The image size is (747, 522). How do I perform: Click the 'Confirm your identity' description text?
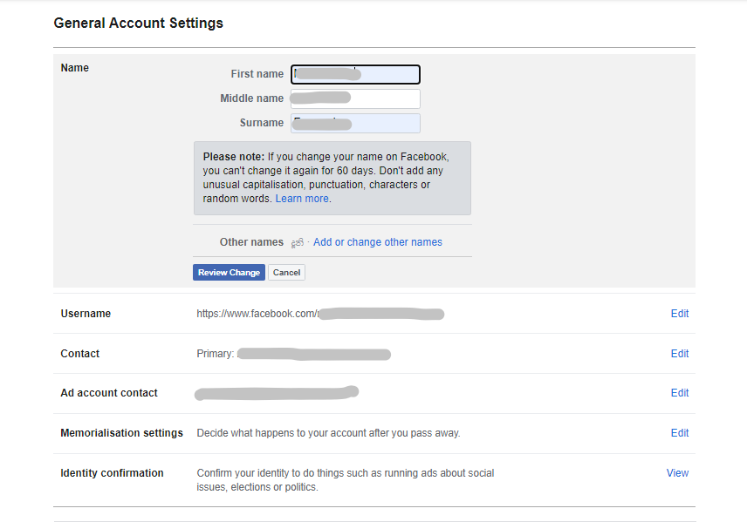(346, 479)
